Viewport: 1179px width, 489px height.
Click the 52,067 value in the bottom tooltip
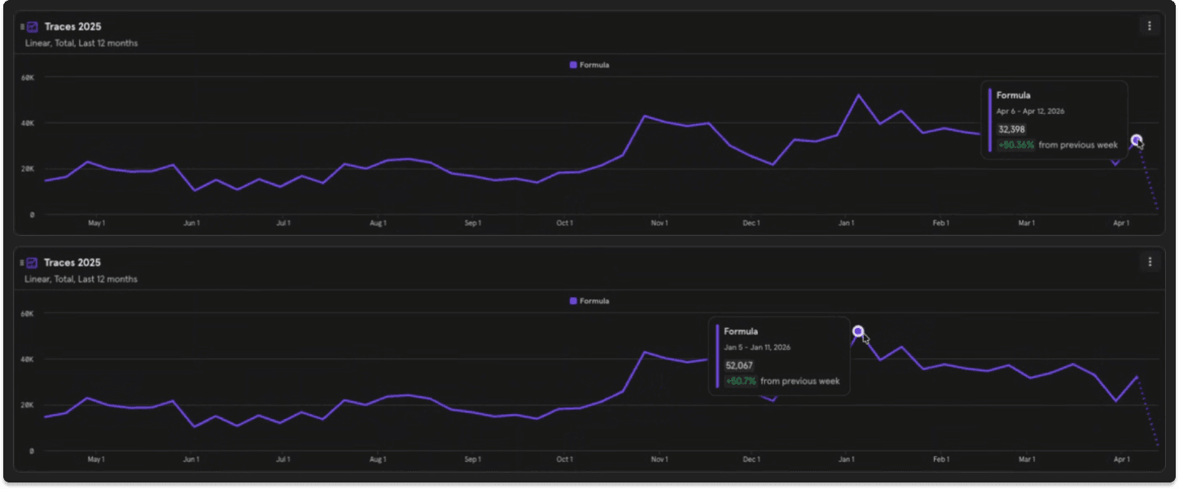[739, 365]
